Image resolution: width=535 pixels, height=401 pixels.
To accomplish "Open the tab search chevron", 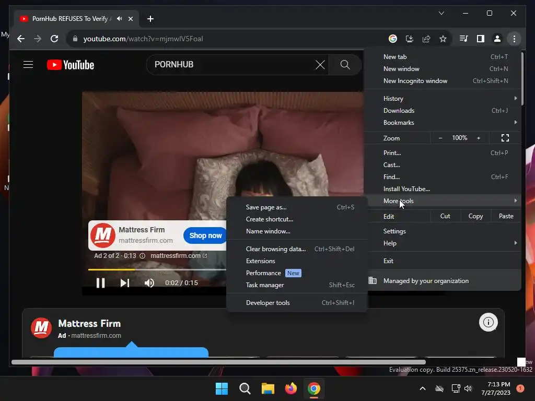I will [441, 13].
